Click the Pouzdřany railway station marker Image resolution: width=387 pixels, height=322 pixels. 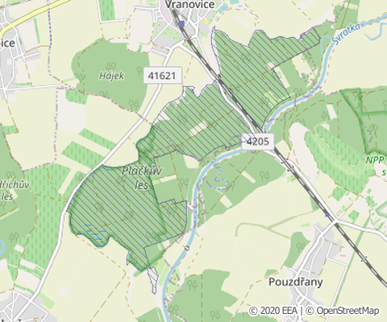(x=327, y=215)
